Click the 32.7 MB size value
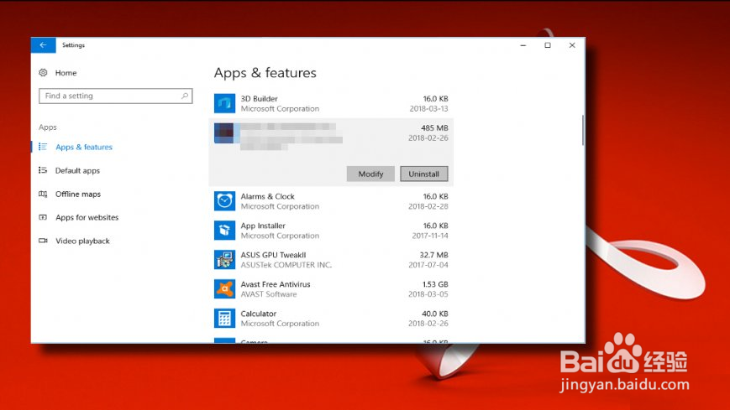The width and height of the screenshot is (730, 410). coord(434,255)
